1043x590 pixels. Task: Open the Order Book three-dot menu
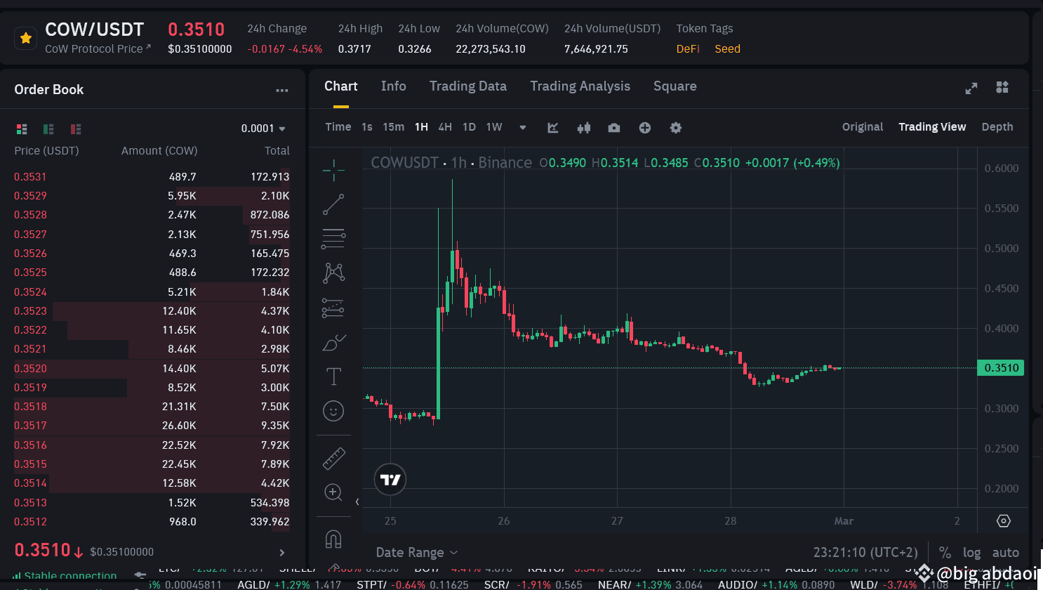click(282, 91)
